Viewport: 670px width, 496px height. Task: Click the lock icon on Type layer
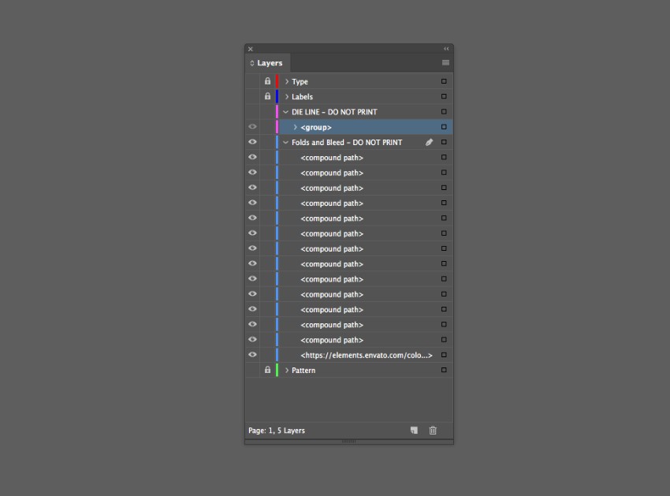pyautogui.click(x=267, y=81)
